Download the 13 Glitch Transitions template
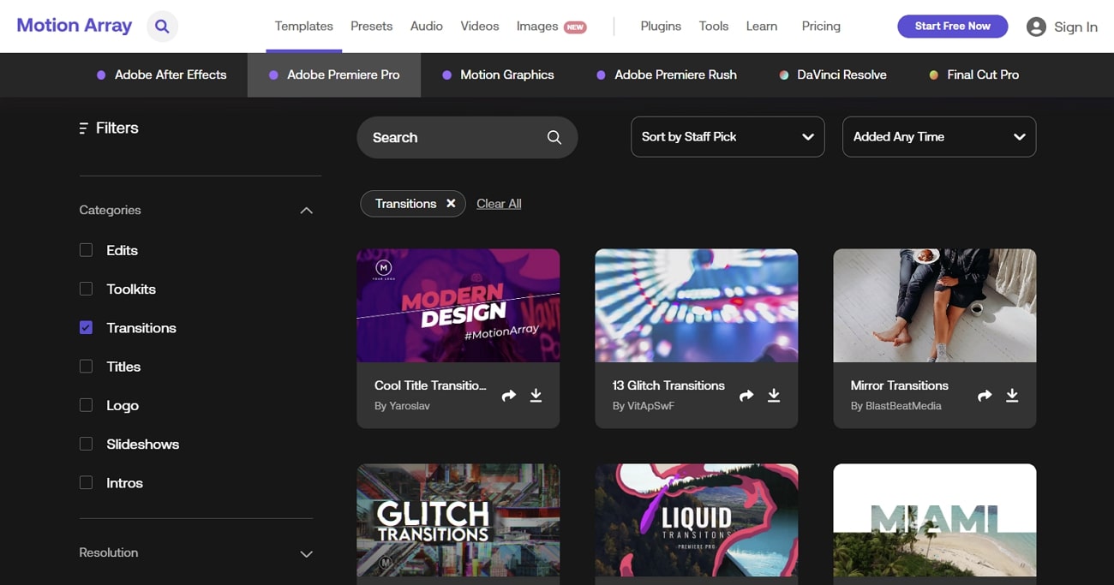Screen dimensions: 1114x585 tap(774, 395)
